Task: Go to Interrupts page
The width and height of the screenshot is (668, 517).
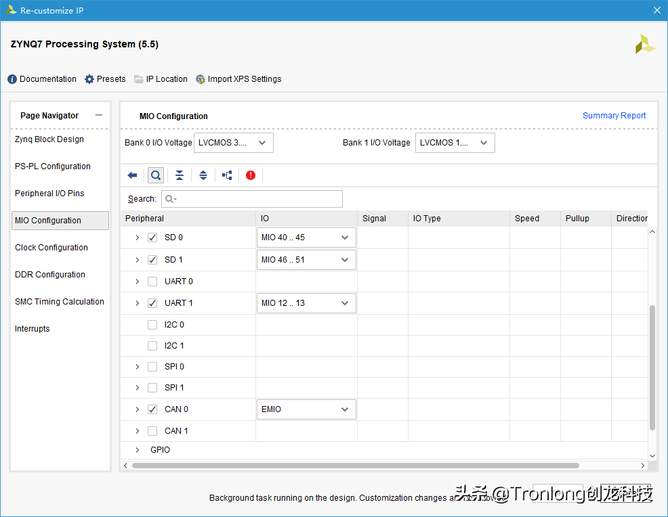Action: pos(33,328)
